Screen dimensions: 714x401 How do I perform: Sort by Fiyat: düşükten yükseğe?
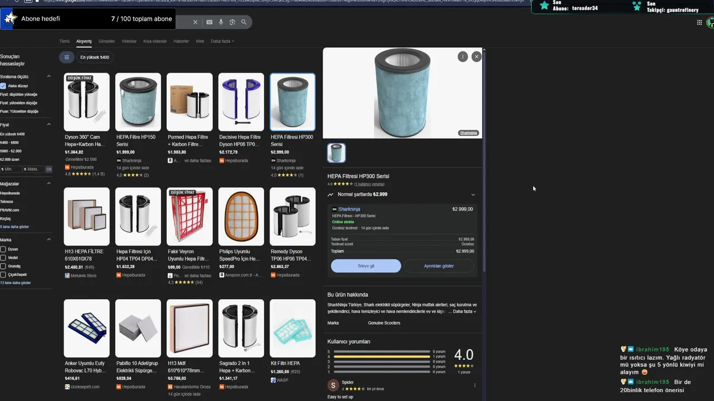pos(19,94)
